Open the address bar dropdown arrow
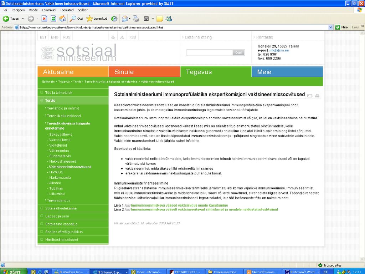The width and height of the screenshot is (365, 274). (x=330, y=27)
